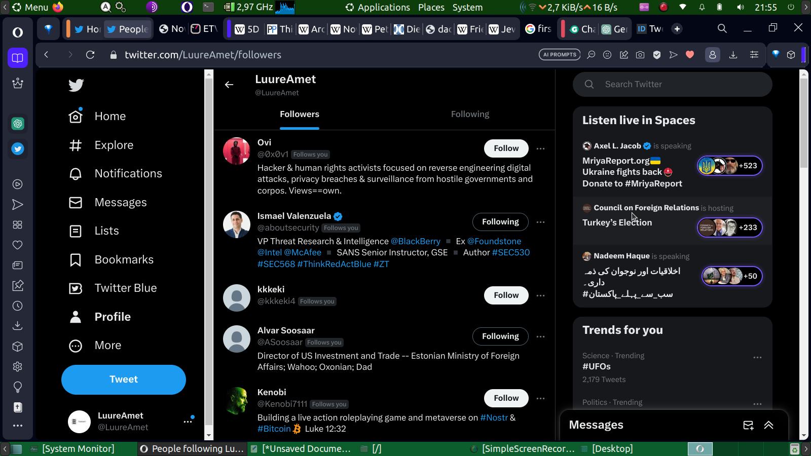
Task: Open the @Foundstone mention link
Action: click(x=494, y=241)
